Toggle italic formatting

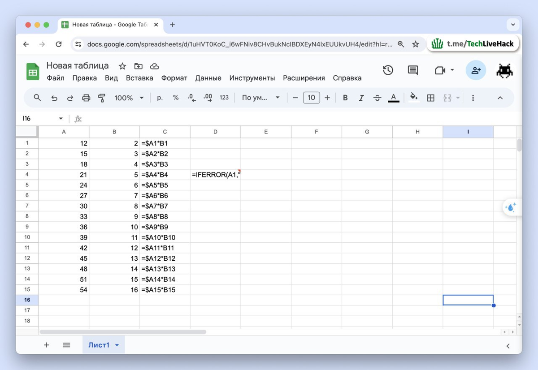click(361, 98)
